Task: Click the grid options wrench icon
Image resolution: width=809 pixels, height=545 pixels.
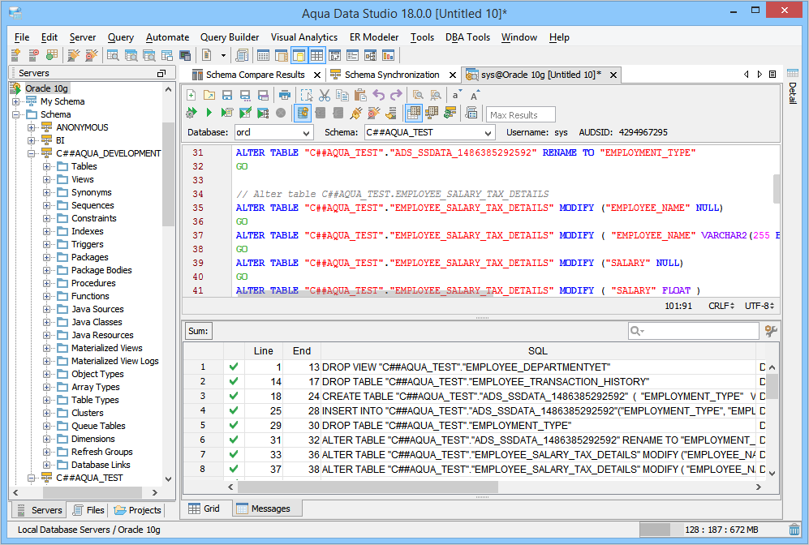Action: pos(771,331)
